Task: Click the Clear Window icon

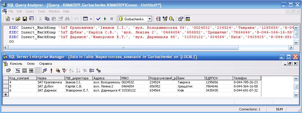Action: click(x=61, y=19)
